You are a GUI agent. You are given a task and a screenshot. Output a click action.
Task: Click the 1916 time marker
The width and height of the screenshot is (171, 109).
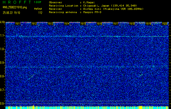(99, 24)
